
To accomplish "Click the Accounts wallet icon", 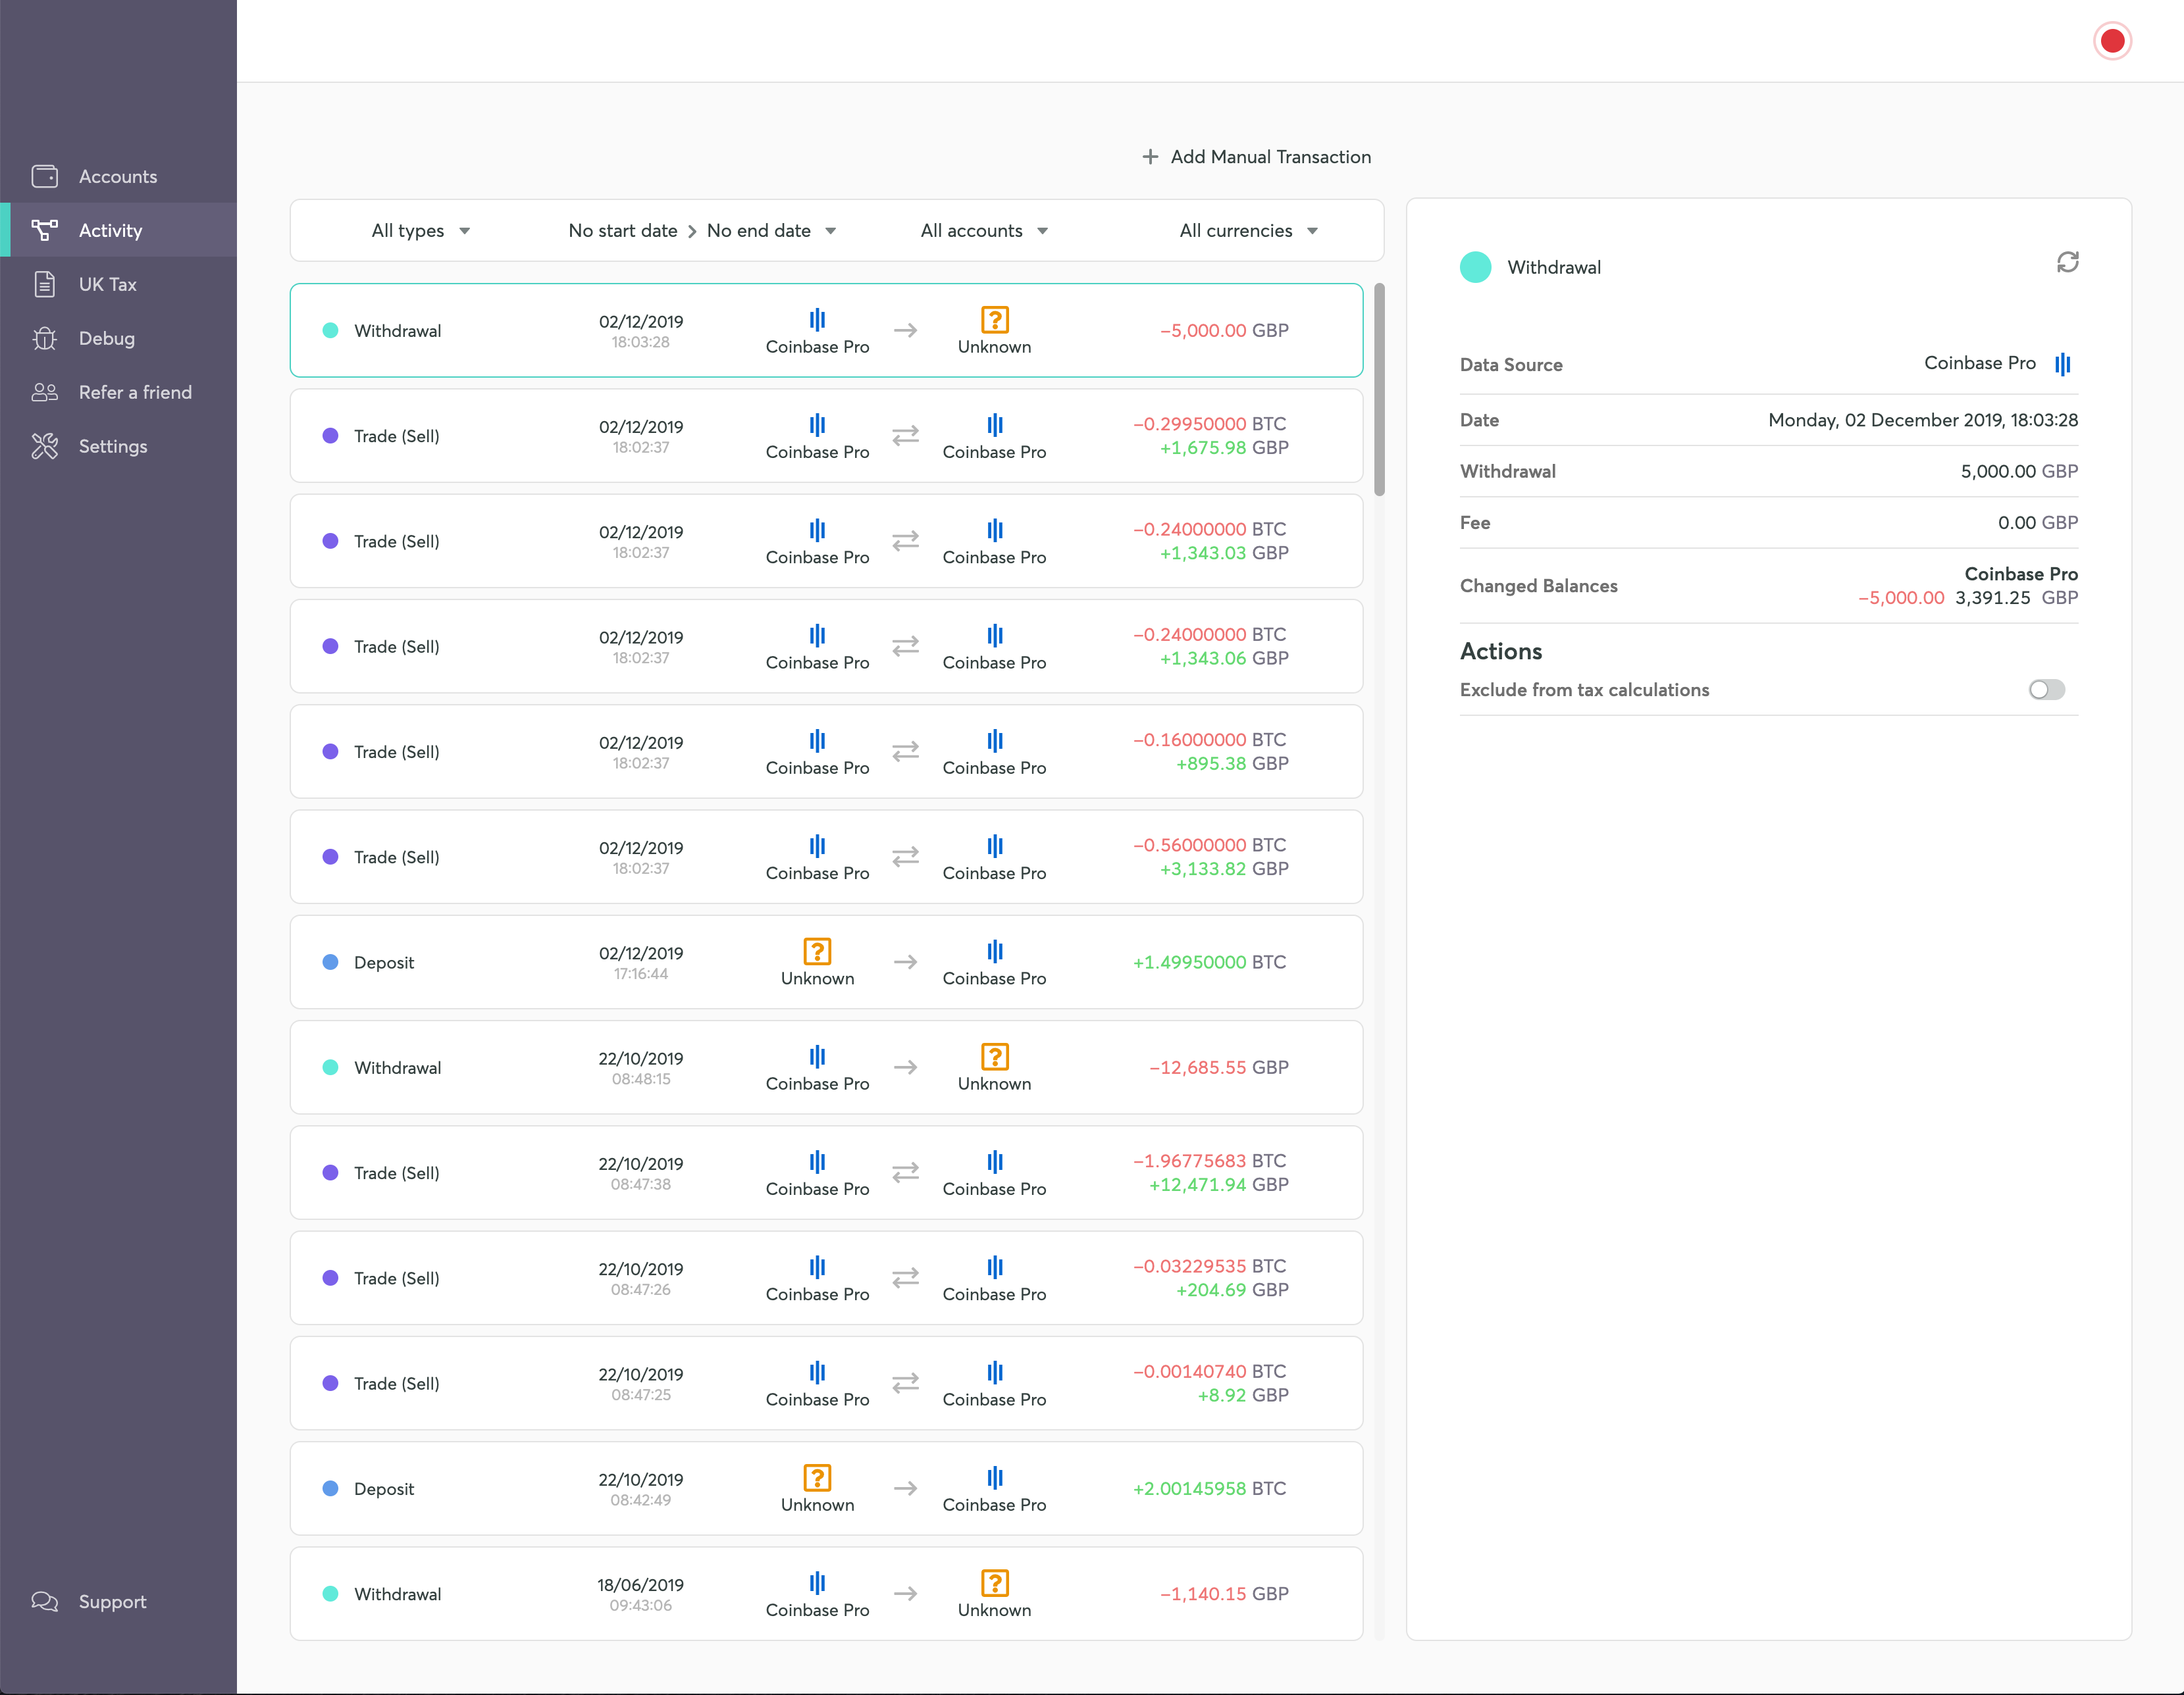I will pyautogui.click(x=45, y=176).
